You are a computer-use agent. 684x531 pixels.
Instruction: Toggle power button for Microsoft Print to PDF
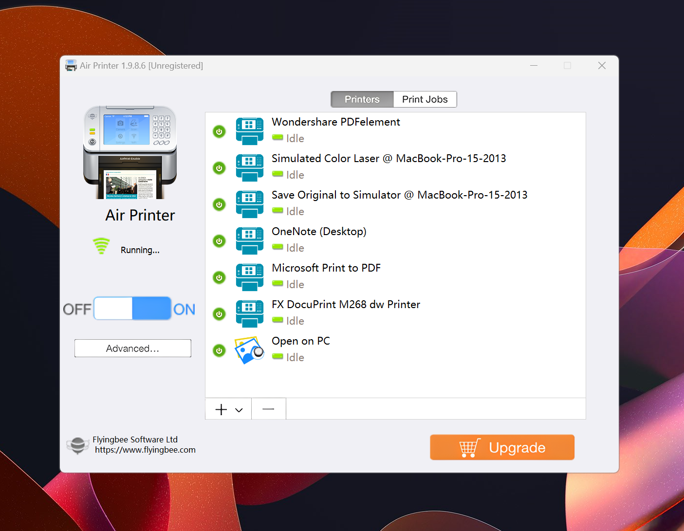pos(219,277)
